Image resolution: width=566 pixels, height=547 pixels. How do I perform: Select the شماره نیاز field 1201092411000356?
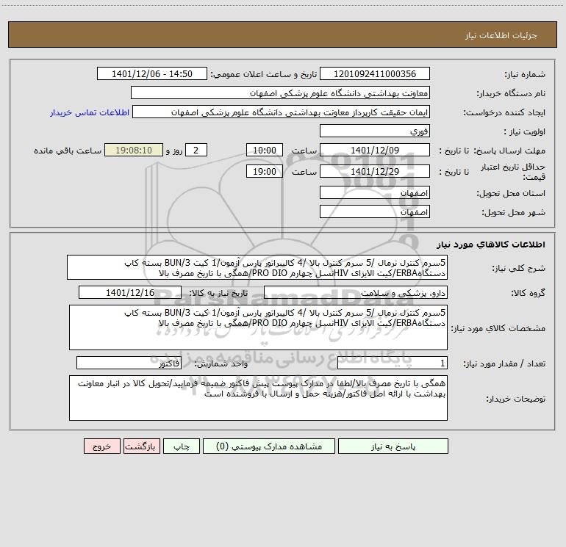[375, 73]
